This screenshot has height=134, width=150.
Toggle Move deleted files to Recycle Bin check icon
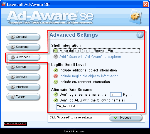(x=56, y=51)
